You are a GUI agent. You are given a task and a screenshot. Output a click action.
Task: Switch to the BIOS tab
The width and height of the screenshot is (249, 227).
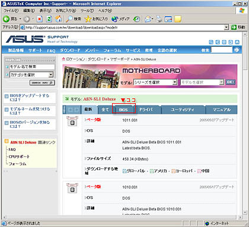pos(123,110)
